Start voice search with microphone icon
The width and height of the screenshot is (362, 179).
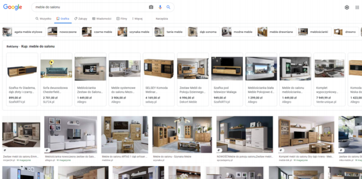[160, 7]
